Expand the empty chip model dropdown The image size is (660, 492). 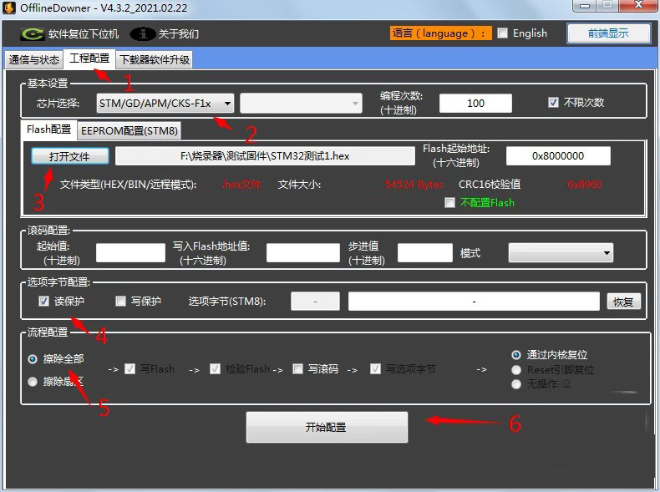pos(301,104)
